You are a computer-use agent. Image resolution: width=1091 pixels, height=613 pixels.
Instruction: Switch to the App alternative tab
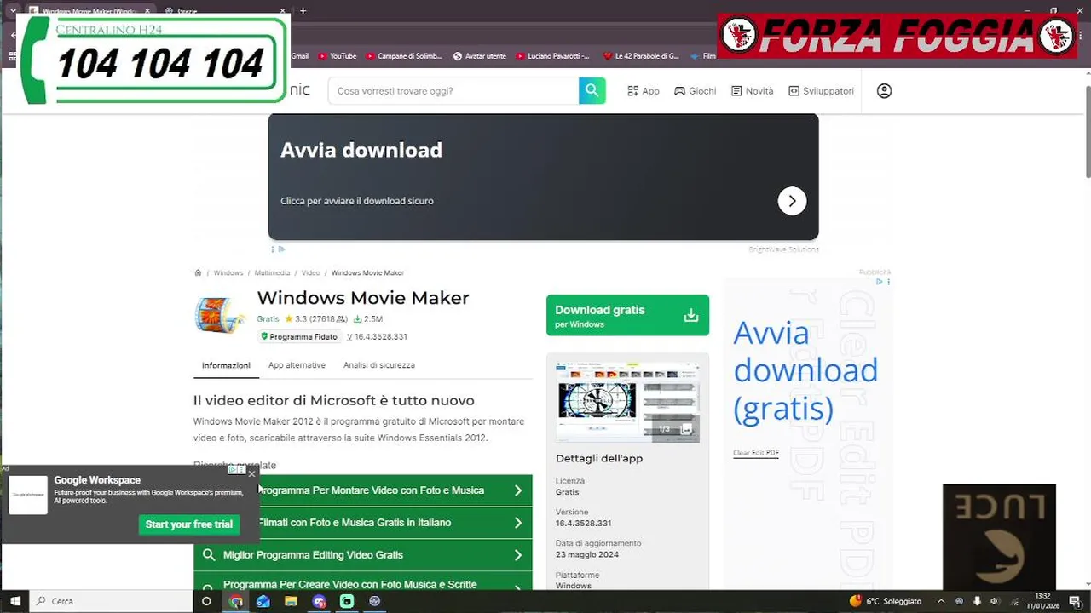click(x=297, y=365)
